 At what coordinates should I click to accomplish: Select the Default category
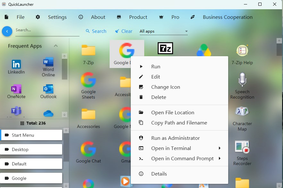point(31,164)
